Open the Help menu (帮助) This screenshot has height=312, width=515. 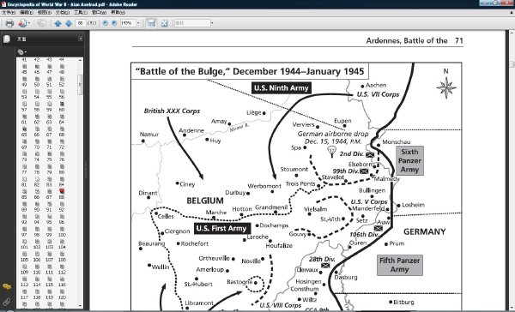[x=118, y=13]
